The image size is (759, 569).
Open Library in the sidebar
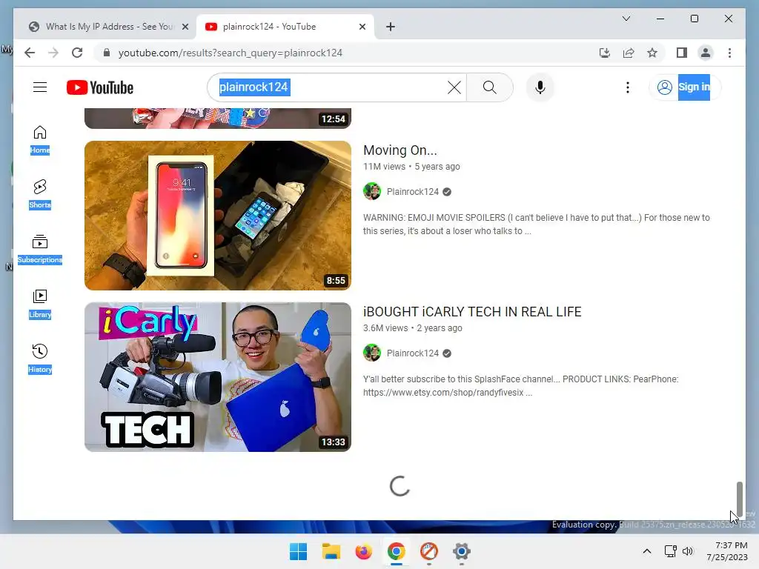40,304
